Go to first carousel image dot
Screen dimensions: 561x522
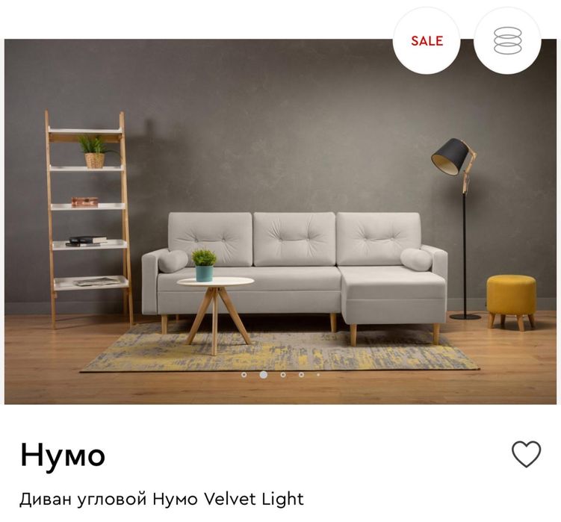(x=244, y=375)
